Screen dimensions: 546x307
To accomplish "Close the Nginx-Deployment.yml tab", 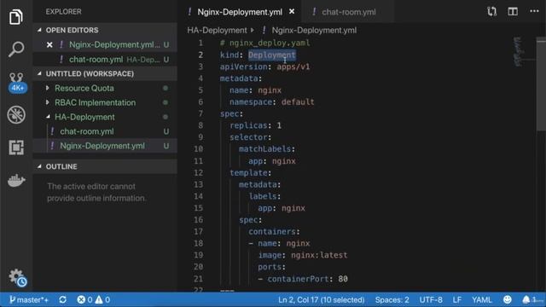I will click(x=292, y=12).
